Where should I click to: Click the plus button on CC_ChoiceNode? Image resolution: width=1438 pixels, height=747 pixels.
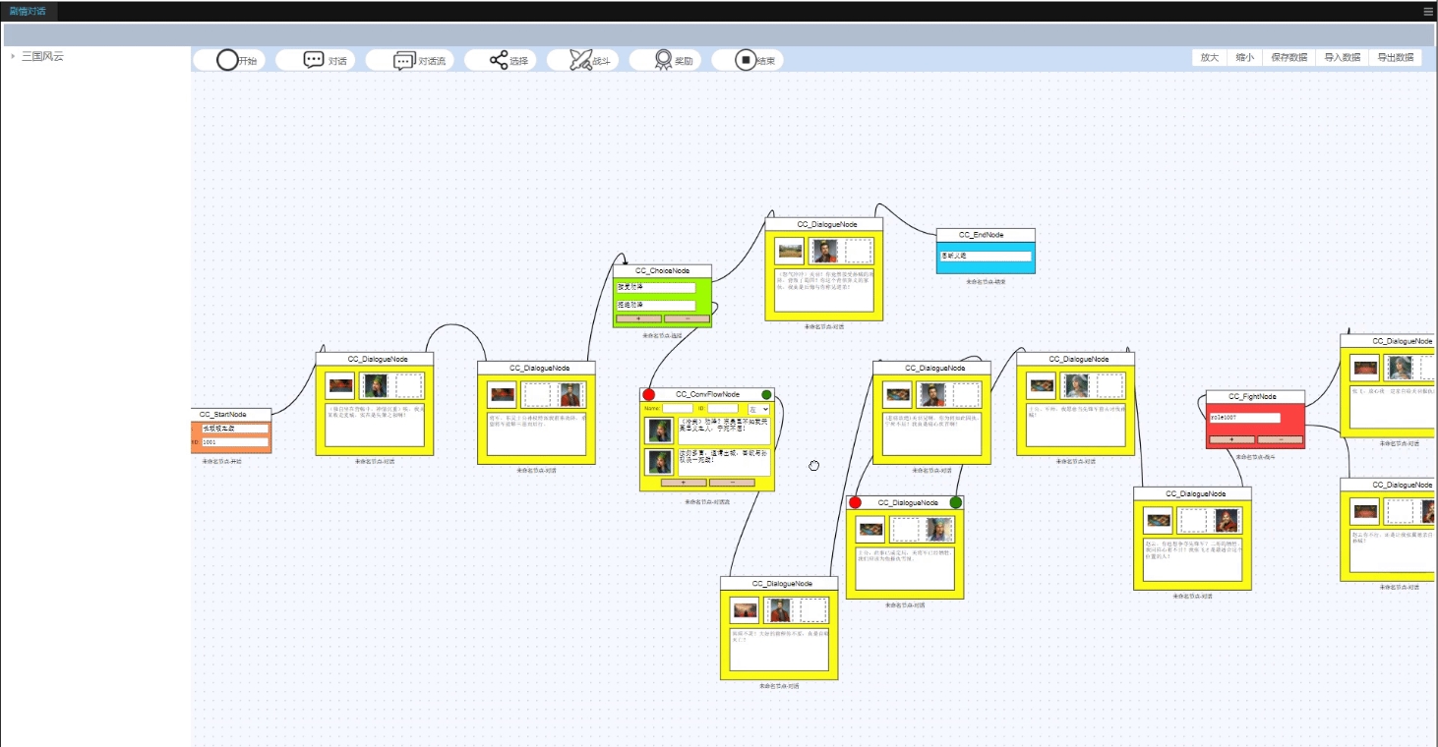[638, 318]
